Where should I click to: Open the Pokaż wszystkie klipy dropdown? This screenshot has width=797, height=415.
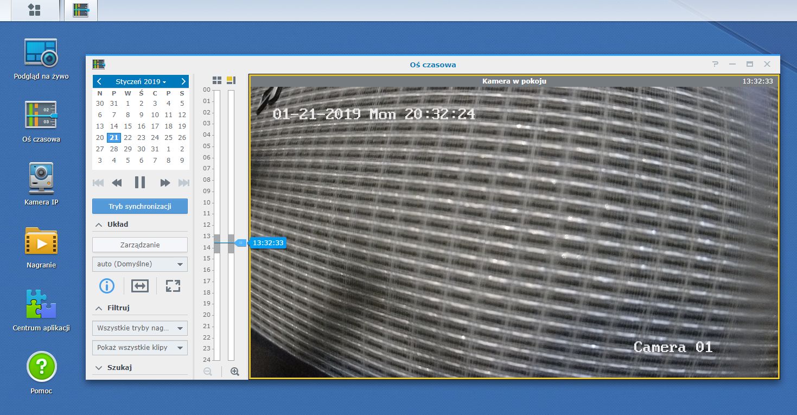(x=140, y=347)
